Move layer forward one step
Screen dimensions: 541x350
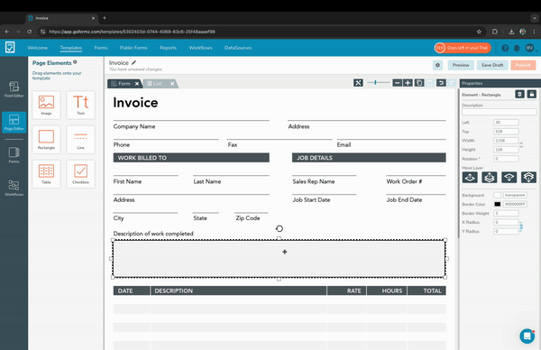(470, 177)
